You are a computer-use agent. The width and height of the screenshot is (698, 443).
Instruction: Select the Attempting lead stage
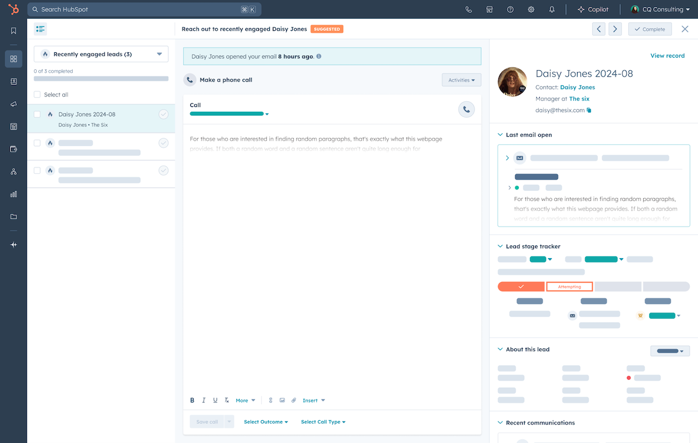(x=569, y=287)
